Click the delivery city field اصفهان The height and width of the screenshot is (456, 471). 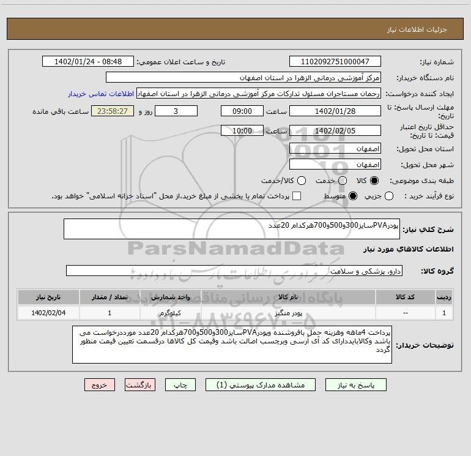335,165
